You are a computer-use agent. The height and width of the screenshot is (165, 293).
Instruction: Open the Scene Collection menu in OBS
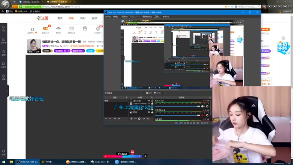click(147, 16)
